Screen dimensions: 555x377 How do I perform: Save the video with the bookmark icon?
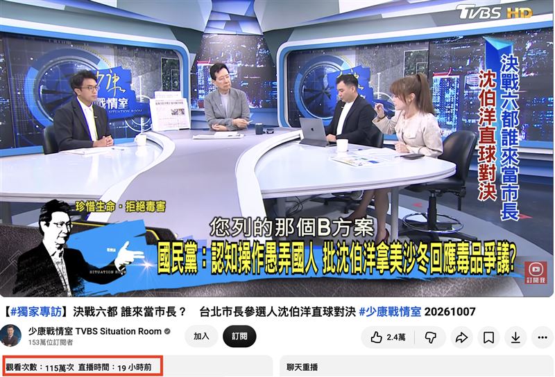point(488,337)
